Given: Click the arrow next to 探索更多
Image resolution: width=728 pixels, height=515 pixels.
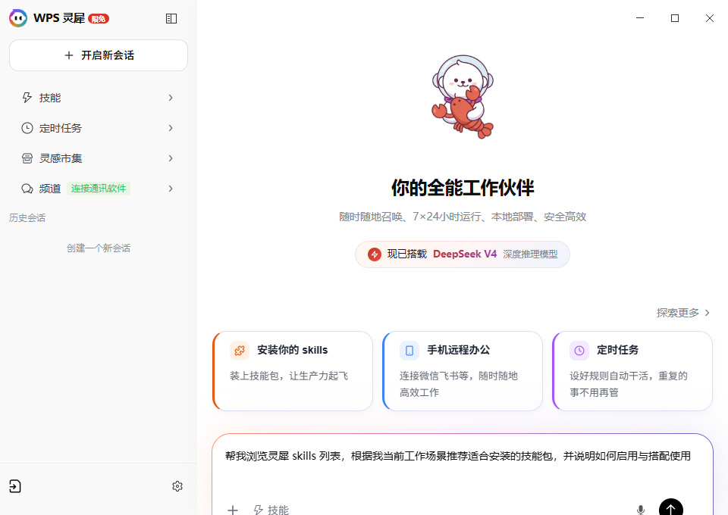Looking at the screenshot, I should (707, 313).
